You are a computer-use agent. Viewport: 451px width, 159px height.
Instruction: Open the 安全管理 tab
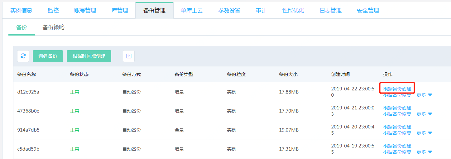click(x=368, y=11)
